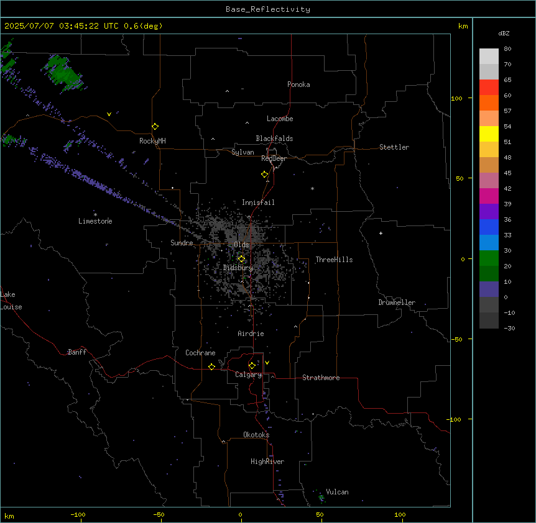Click the Base_Reflectivity title
The height and width of the screenshot is (523, 536).
click(x=268, y=9)
